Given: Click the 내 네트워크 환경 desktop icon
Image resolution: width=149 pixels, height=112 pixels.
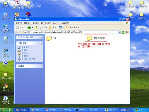Looking at the screenshot, I should 5,28.
